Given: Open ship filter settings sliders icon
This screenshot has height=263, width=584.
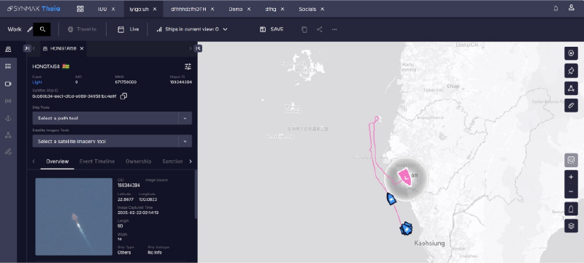Looking at the screenshot, I should (188, 66).
